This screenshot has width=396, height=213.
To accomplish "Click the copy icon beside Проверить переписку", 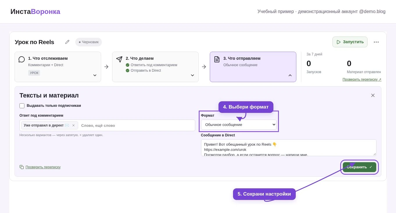I will click(21, 167).
